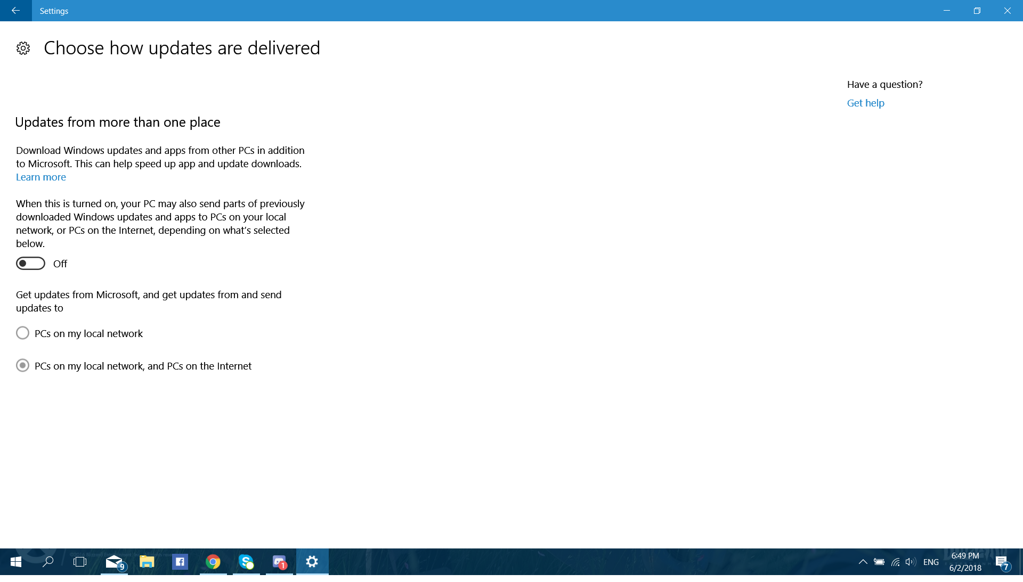The image size is (1023, 582).
Task: Open taskbar search magnifier
Action: [x=48, y=562]
